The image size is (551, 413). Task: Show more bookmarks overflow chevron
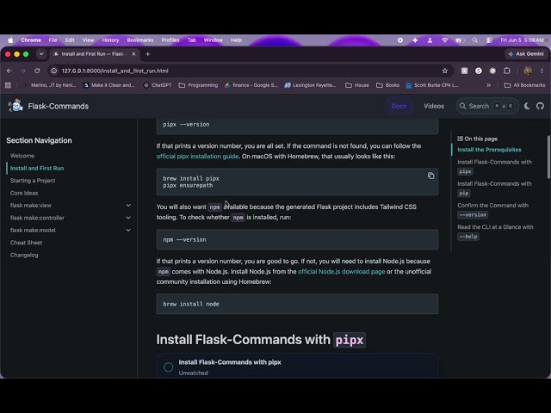pyautogui.click(x=488, y=85)
